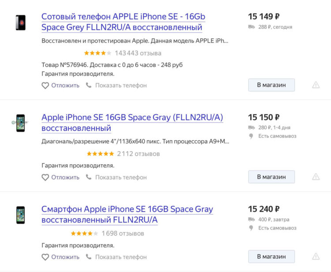
Task: Open 143 443 отзыва reviews
Action: [138, 53]
